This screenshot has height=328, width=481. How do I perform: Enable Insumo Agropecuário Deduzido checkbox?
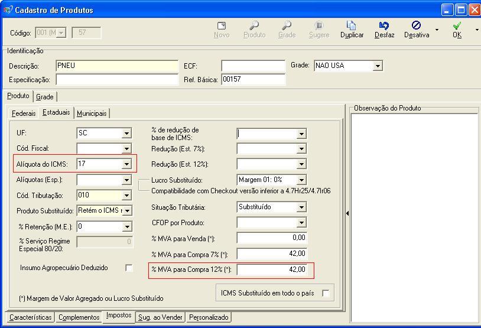[x=129, y=268]
